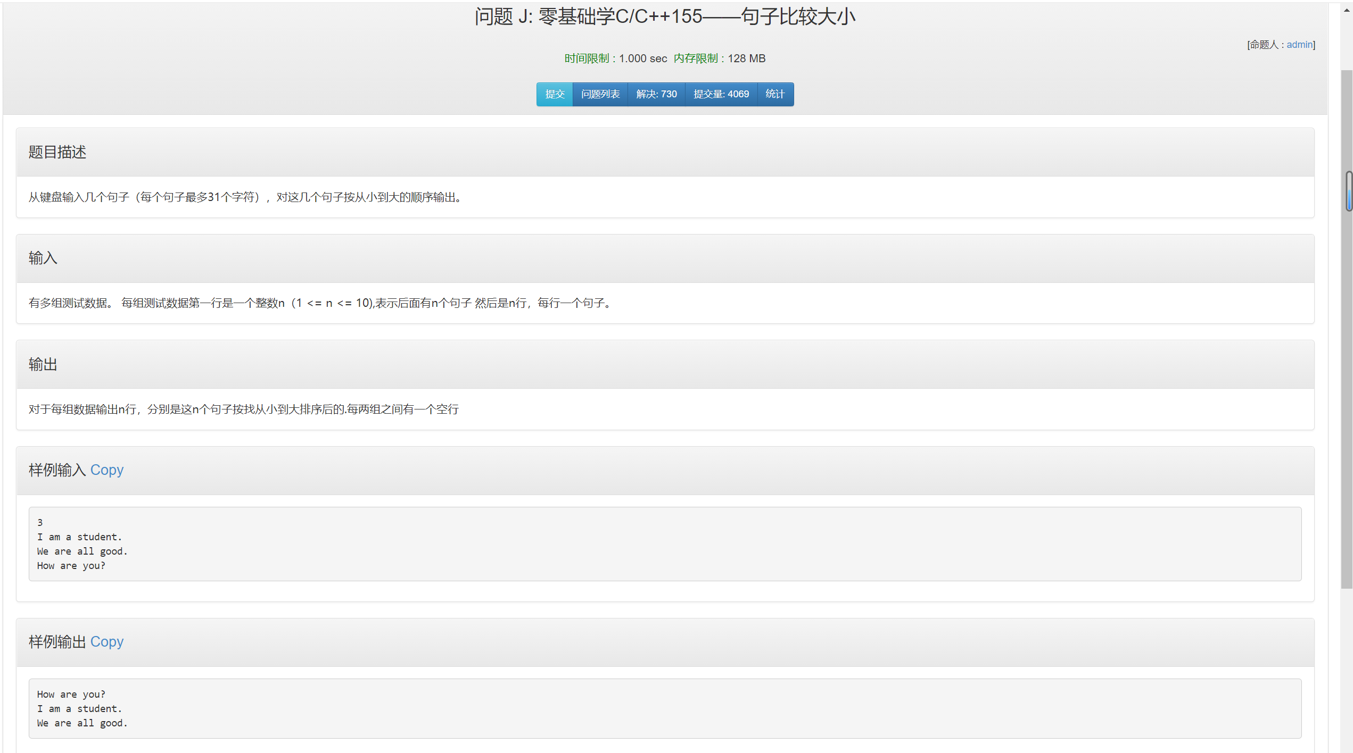1353x753 pixels.
Task: Open the 提交量: 4069 submissions page
Action: [721, 94]
